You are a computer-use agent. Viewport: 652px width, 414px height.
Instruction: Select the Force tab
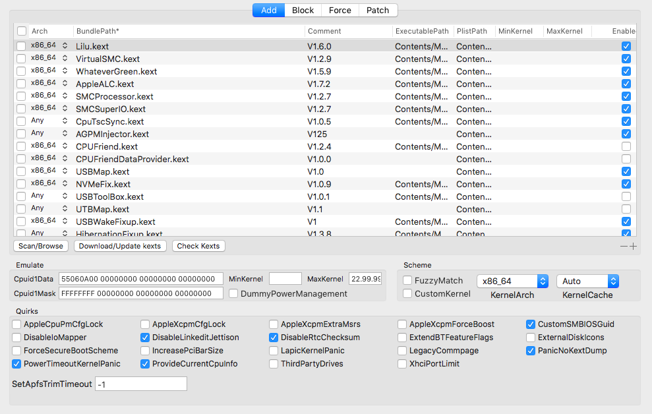(340, 11)
